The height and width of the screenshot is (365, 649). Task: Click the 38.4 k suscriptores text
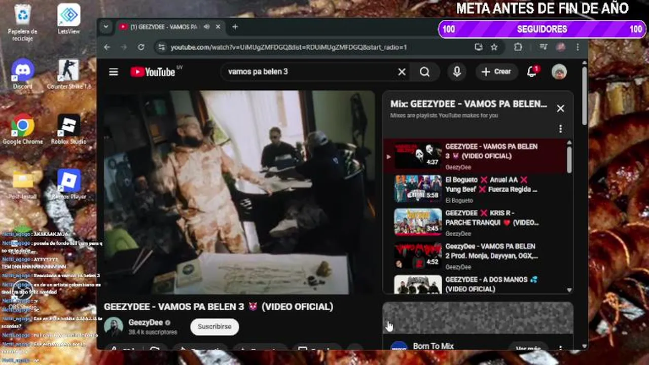point(153,332)
